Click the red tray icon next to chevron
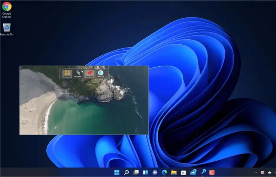 click(x=263, y=172)
